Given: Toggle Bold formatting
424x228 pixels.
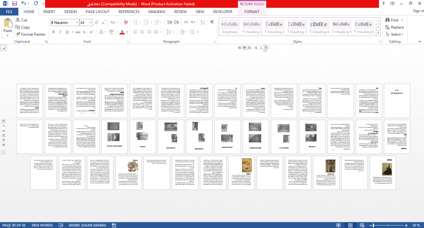Looking at the screenshot, I should pos(53,32).
